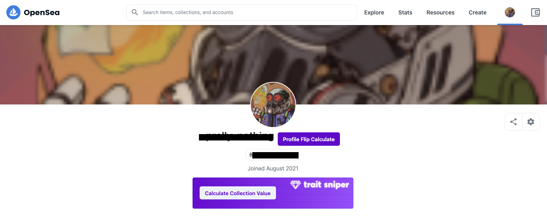Click the redacted profile username

236,137
